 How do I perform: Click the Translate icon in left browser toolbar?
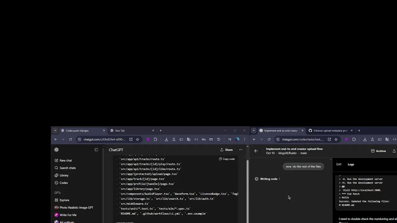click(x=189, y=139)
